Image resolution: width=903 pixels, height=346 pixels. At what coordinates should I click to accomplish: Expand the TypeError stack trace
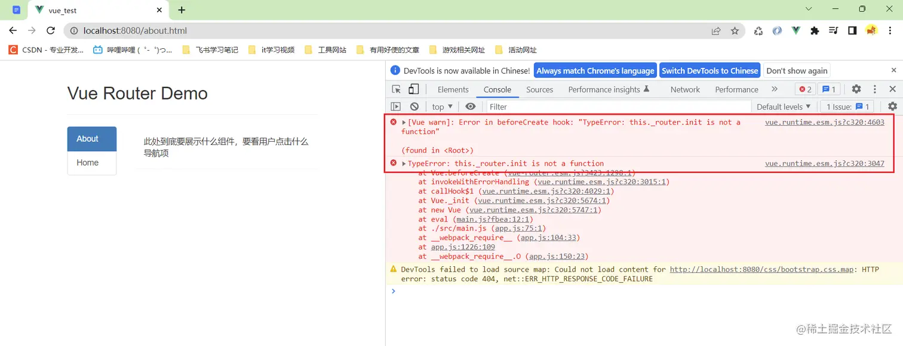click(404, 164)
